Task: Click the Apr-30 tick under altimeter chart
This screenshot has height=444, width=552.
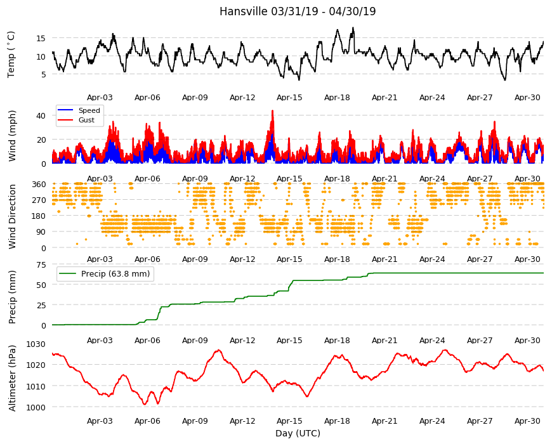Action: 527,421
